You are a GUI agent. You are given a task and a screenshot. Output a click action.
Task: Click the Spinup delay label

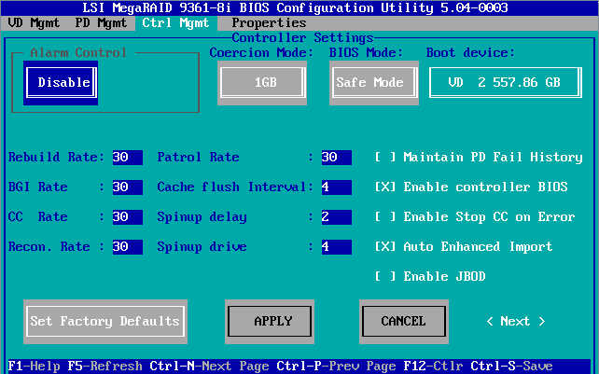coord(202,217)
